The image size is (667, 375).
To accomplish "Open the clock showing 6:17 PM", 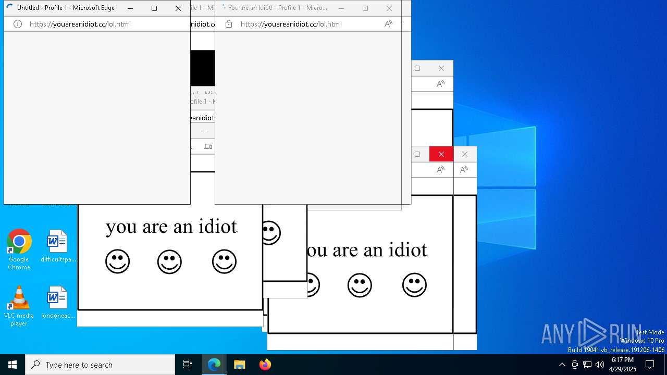I will 623,365.
